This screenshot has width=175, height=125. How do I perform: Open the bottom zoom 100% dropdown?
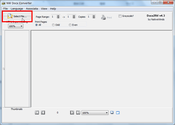coord(95,113)
